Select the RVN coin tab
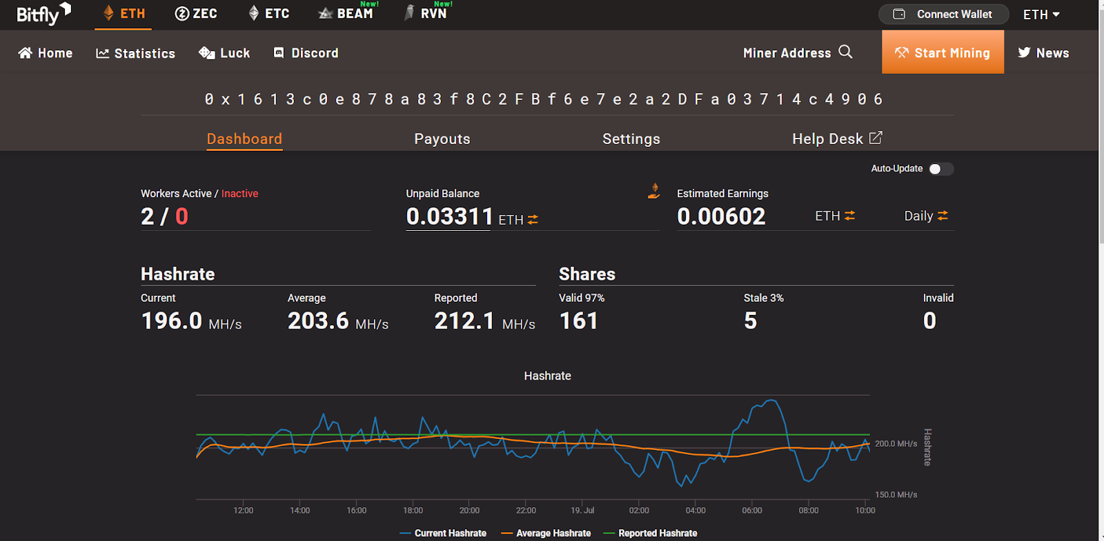Image resolution: width=1104 pixels, height=541 pixels. [426, 13]
